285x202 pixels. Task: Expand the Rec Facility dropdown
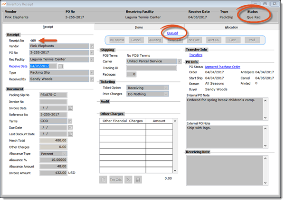(x=92, y=59)
